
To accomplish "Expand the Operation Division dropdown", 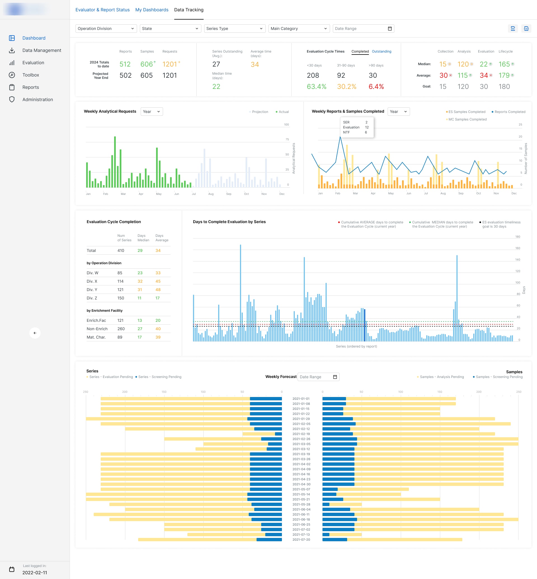I will (106, 29).
